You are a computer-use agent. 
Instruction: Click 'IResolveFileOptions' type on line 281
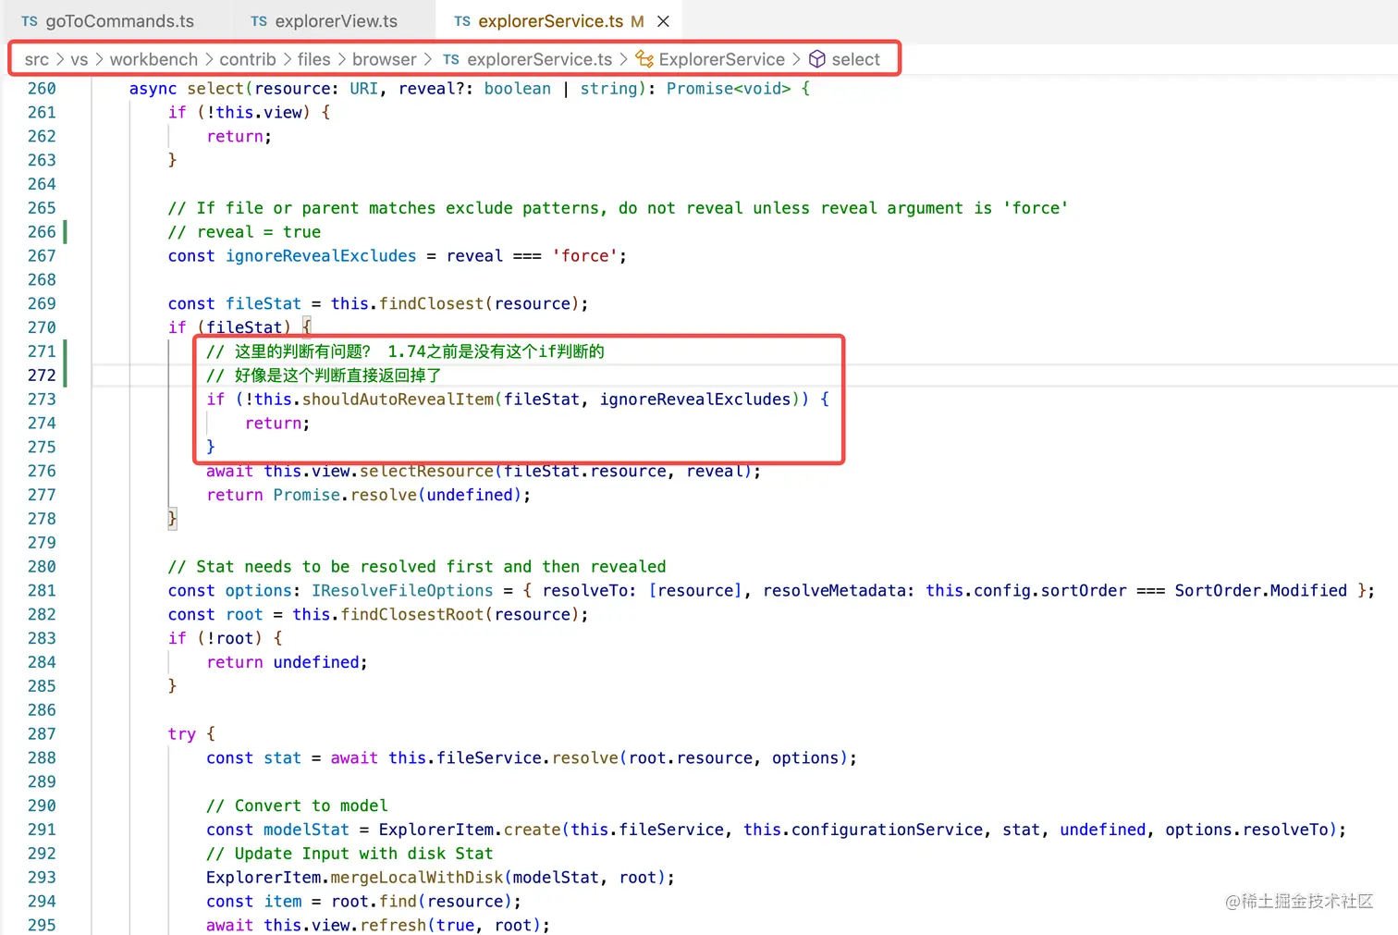click(402, 590)
